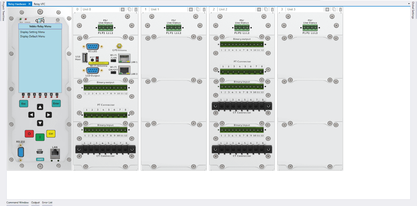Flip the Wi-Fi ON/OFF switch
This screenshot has height=206, width=417.
pyautogui.click(x=114, y=72)
